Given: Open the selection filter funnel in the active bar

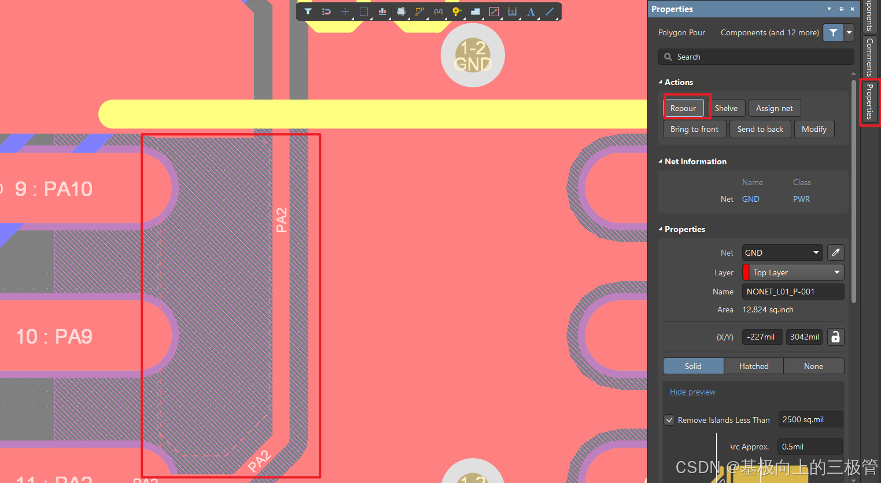Looking at the screenshot, I should coord(308,12).
